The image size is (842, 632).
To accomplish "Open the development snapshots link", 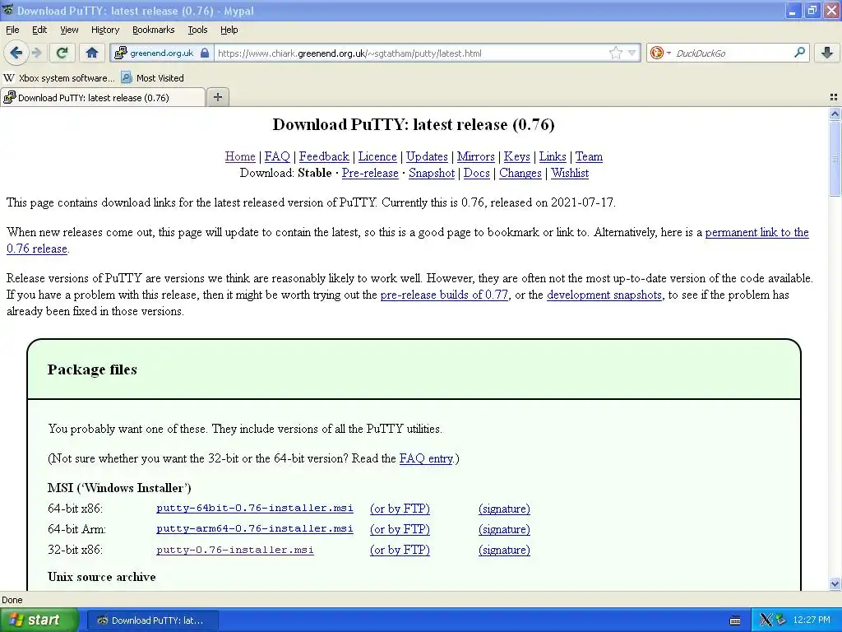I will pyautogui.click(x=604, y=295).
